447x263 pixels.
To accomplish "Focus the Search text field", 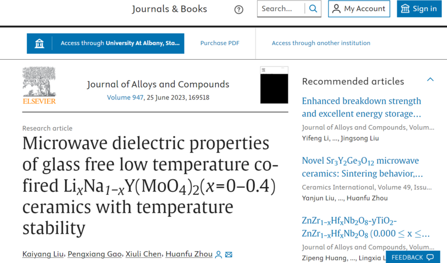I will click(x=281, y=9).
